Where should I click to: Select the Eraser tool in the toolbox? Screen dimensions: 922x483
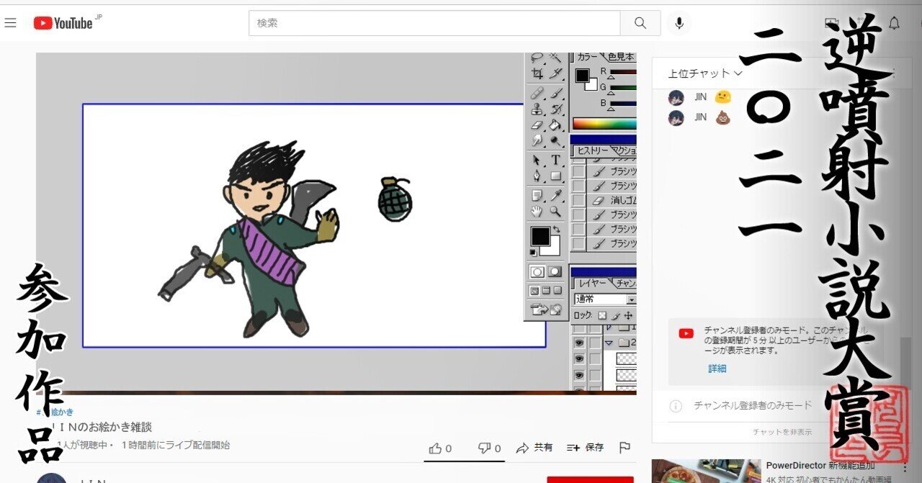click(x=537, y=125)
